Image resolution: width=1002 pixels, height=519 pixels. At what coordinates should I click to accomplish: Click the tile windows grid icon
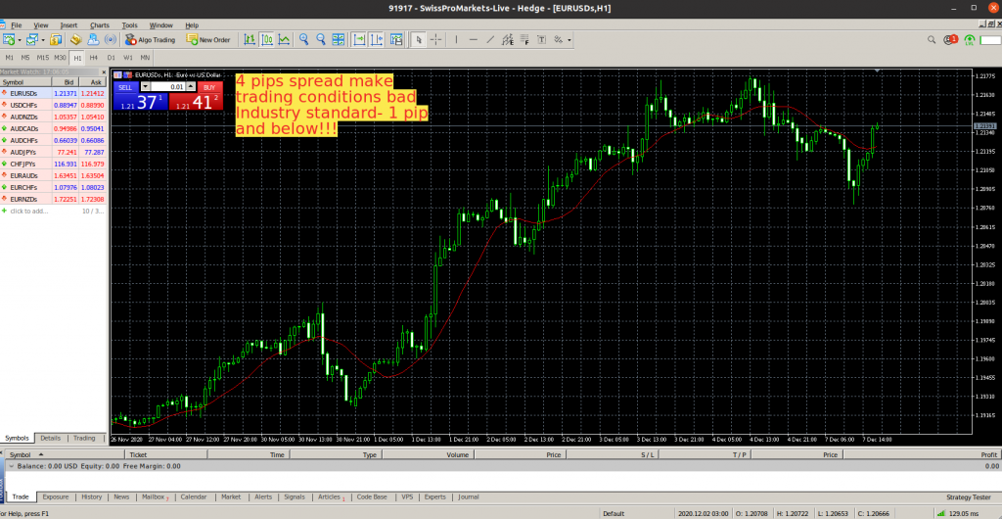point(339,40)
